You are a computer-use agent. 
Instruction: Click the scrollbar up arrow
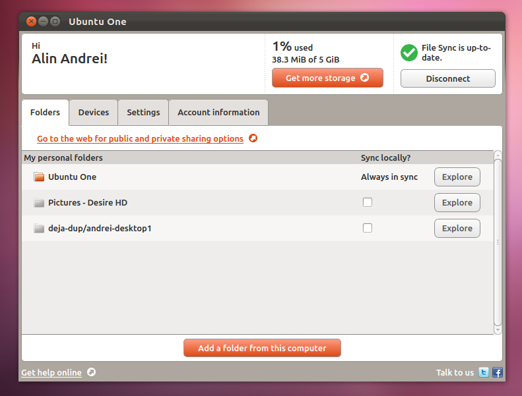[x=498, y=155]
